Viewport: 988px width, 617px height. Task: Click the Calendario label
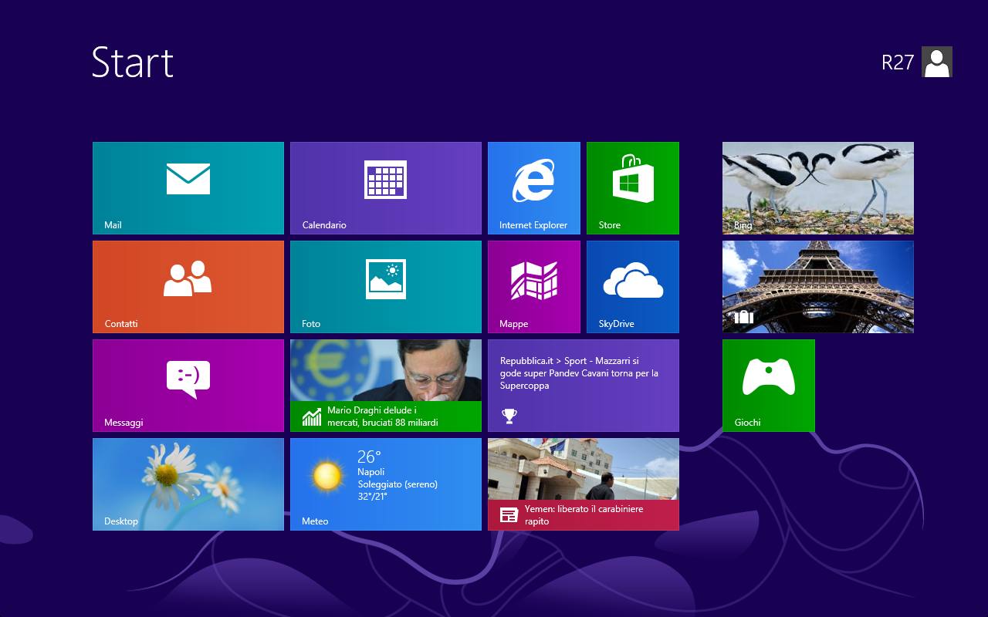click(324, 225)
